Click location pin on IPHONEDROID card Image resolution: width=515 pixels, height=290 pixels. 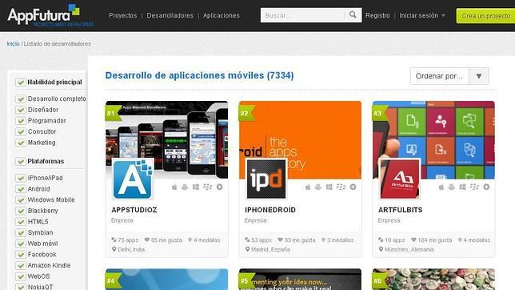pos(248,249)
